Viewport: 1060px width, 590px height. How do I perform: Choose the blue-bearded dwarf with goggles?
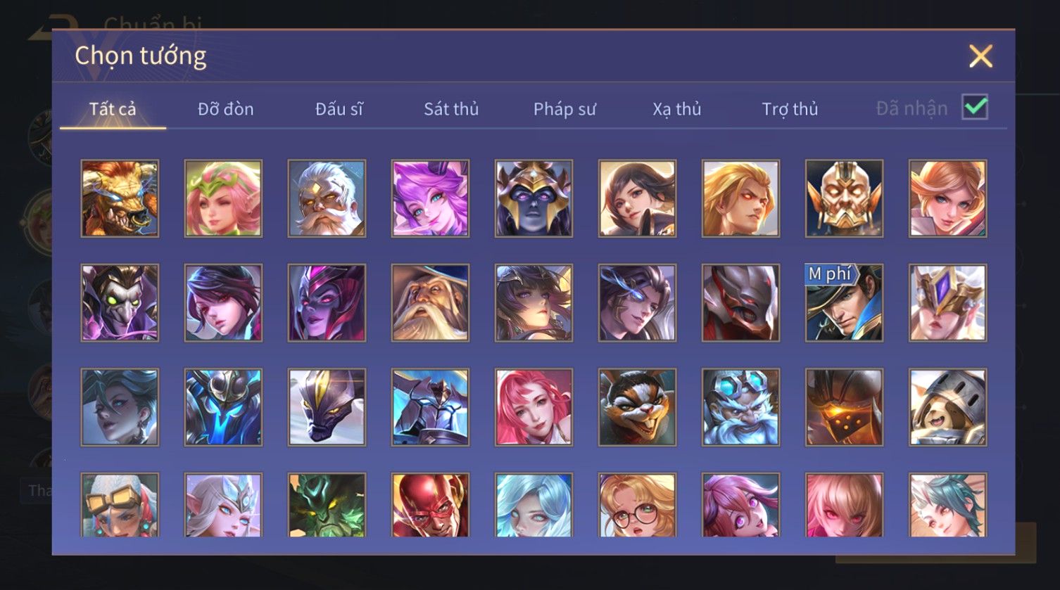pyautogui.click(x=740, y=407)
